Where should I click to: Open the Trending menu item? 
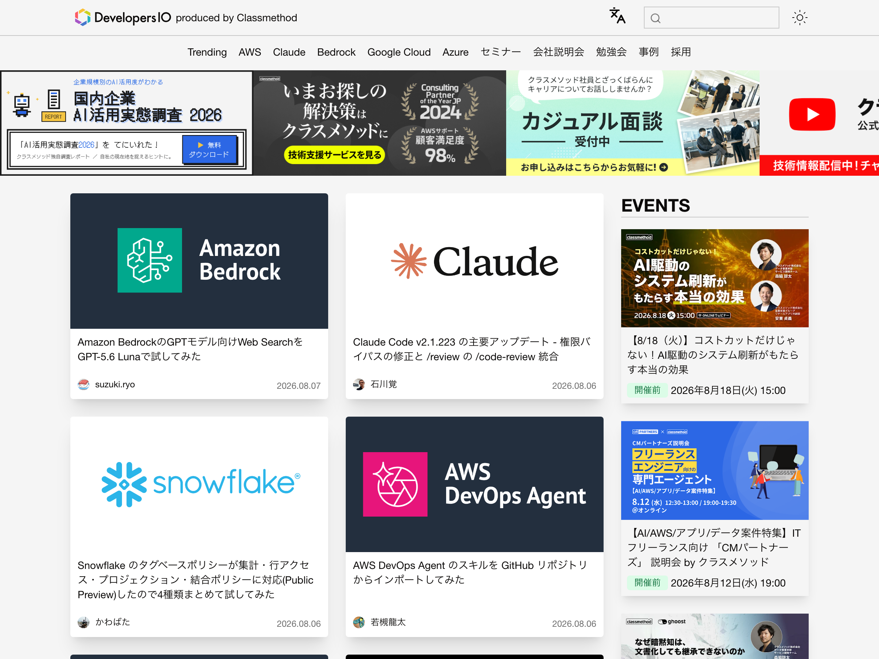(207, 52)
